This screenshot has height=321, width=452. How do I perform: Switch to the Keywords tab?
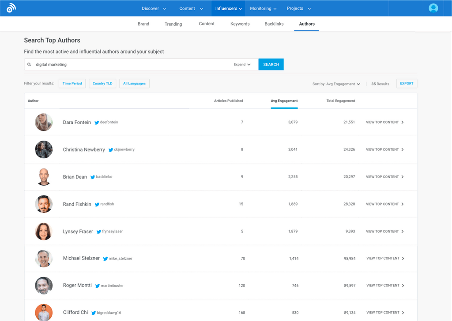click(x=240, y=24)
